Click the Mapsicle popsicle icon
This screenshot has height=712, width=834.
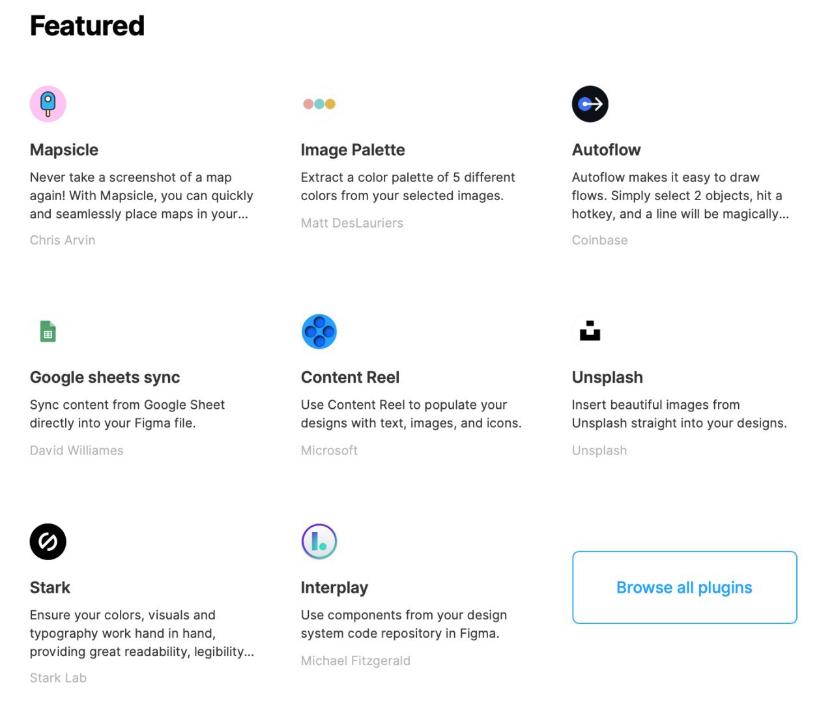coord(48,104)
